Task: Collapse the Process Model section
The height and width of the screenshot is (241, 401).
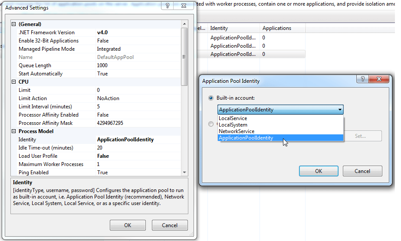Action: (14, 131)
